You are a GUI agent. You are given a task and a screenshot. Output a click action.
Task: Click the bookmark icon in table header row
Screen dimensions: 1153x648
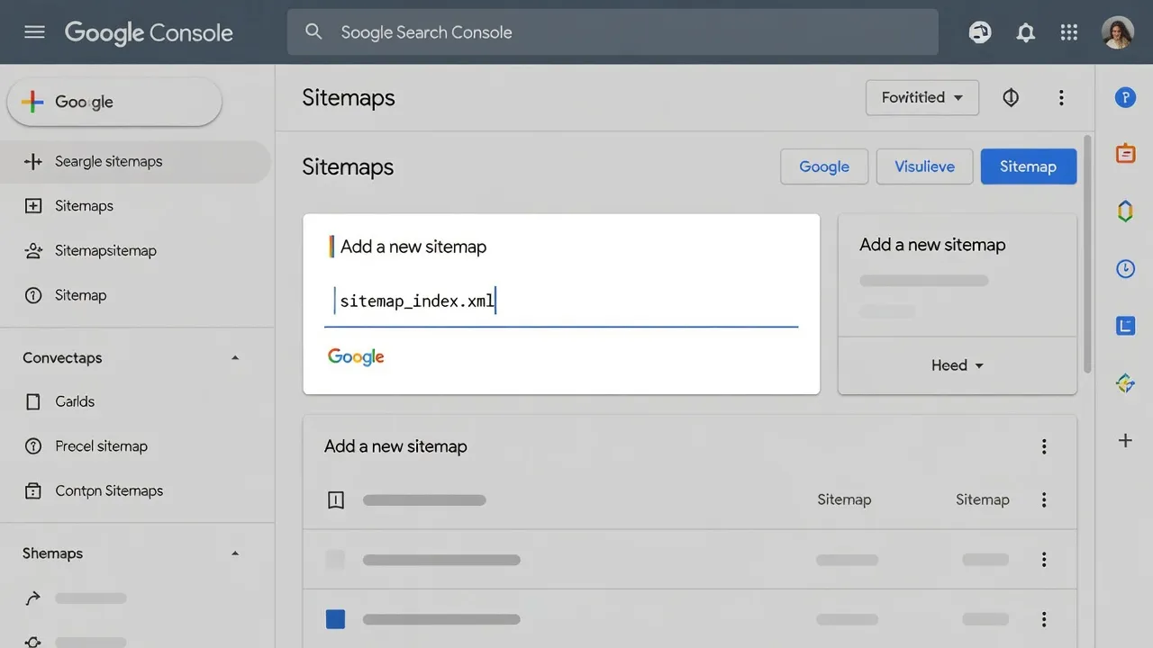[336, 499]
